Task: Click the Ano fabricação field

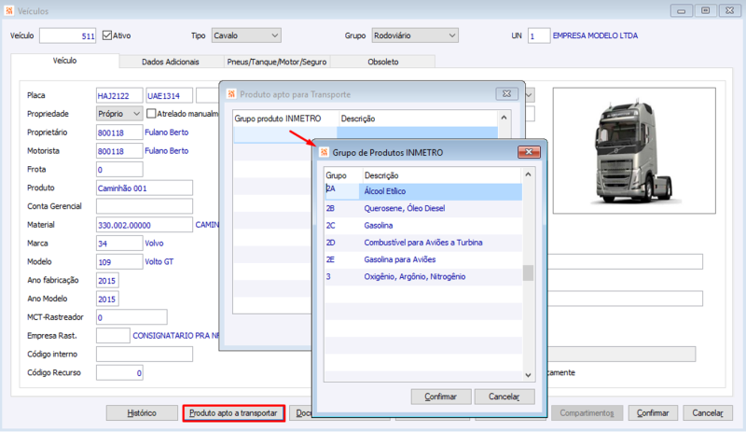Action: [x=107, y=280]
